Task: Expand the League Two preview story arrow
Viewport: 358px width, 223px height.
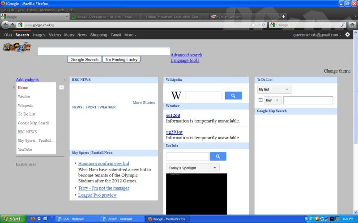Action: pos(76,195)
